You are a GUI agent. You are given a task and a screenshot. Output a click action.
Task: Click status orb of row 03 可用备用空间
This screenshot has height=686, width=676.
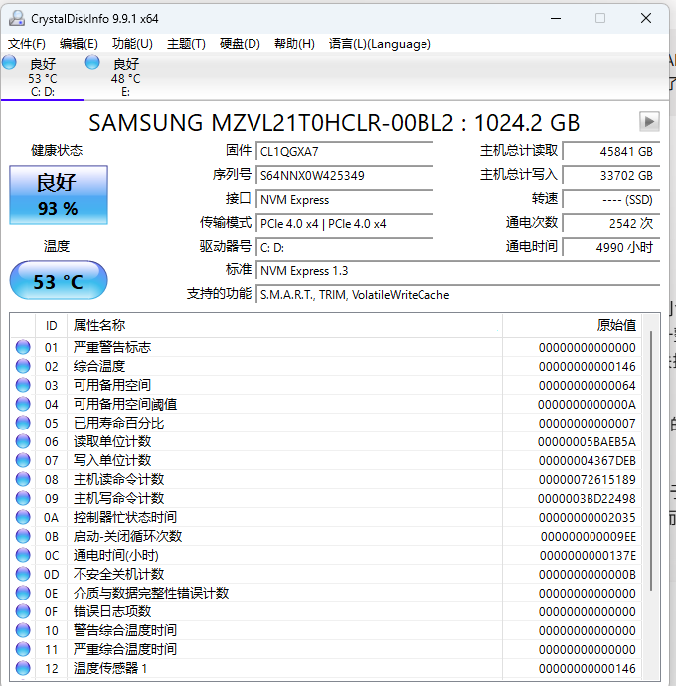tap(23, 385)
